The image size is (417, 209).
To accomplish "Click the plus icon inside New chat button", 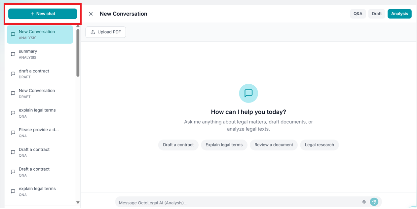I will coord(32,14).
